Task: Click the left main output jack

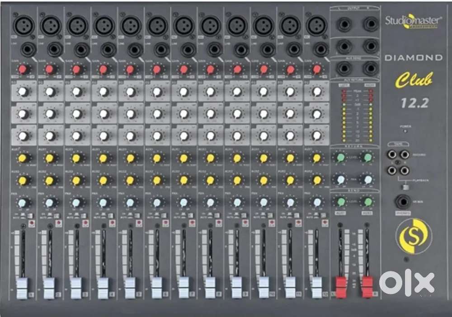Action: click(344, 24)
